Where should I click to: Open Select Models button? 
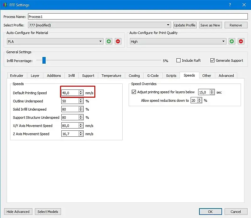click(48, 212)
